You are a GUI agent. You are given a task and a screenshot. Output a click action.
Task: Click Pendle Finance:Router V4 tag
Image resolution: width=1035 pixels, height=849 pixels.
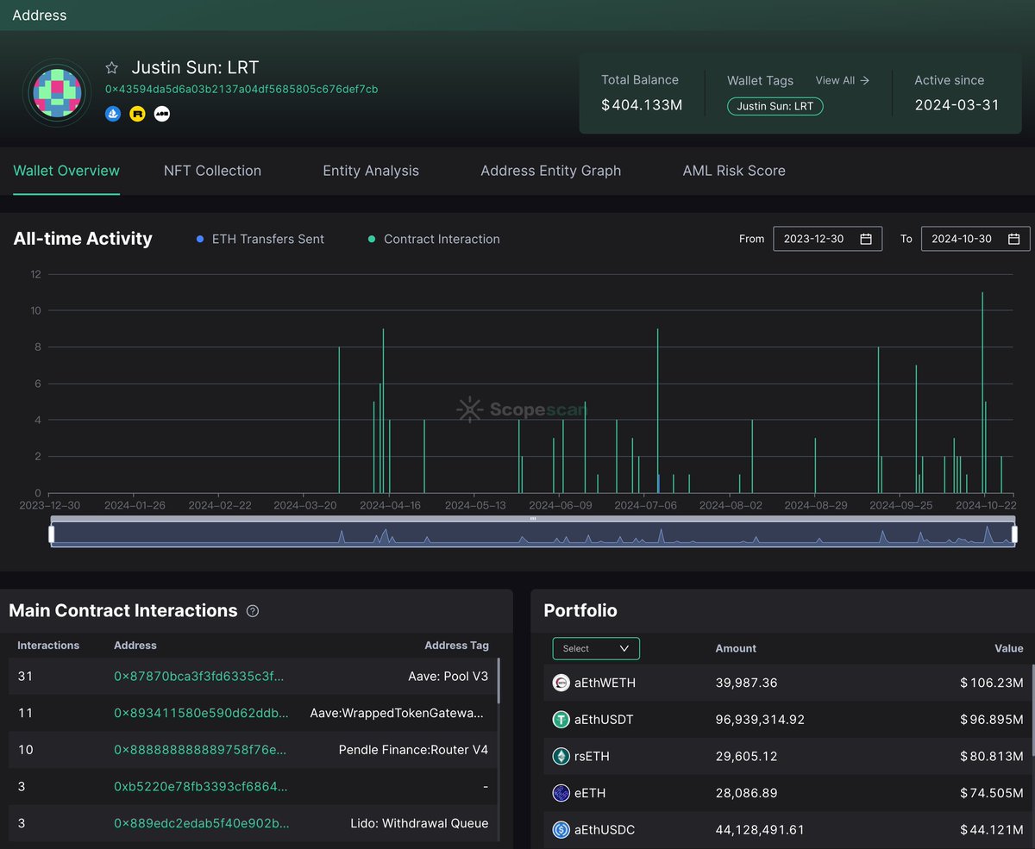413,750
